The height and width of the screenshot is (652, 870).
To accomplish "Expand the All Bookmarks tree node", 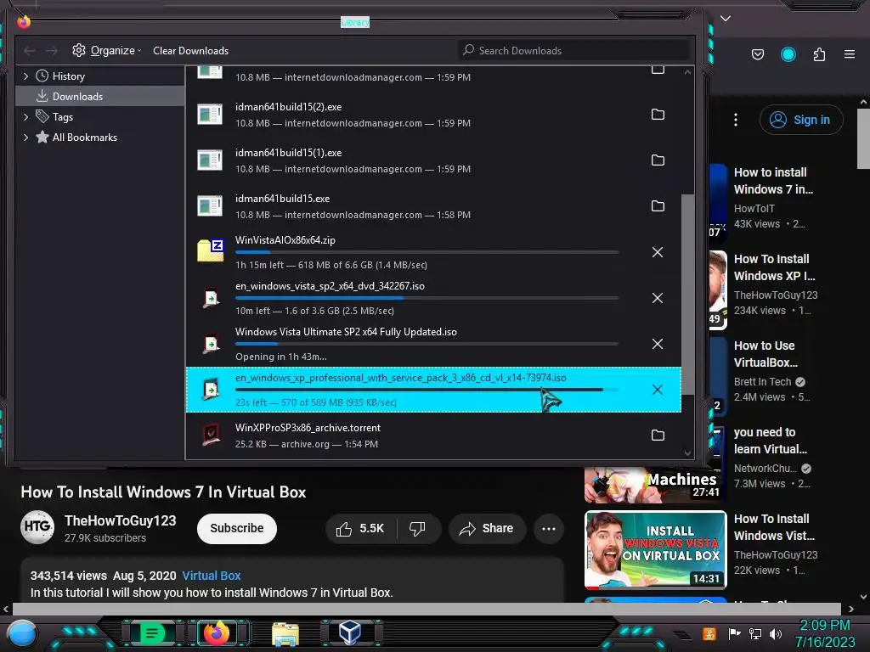I will pos(25,137).
